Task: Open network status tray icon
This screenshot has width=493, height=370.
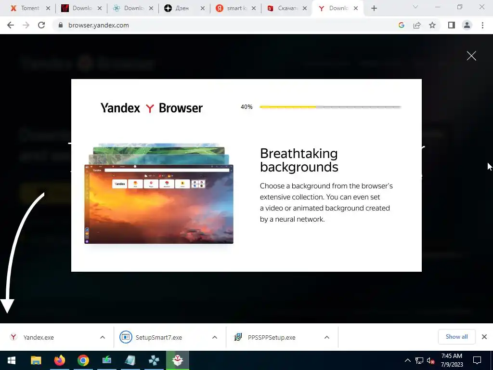Action: (x=419, y=360)
